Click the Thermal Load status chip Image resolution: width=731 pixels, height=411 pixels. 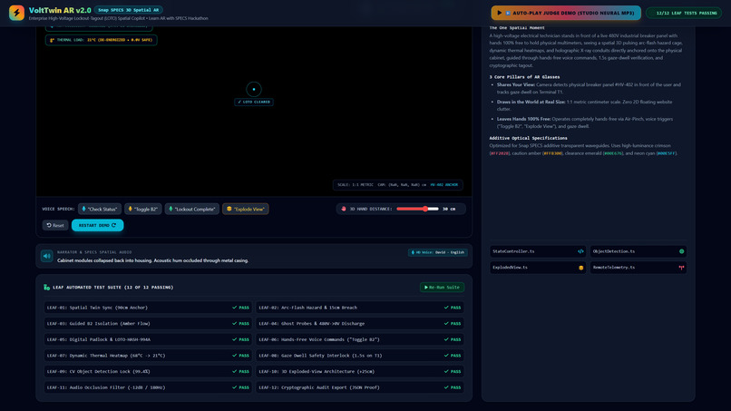(x=102, y=40)
